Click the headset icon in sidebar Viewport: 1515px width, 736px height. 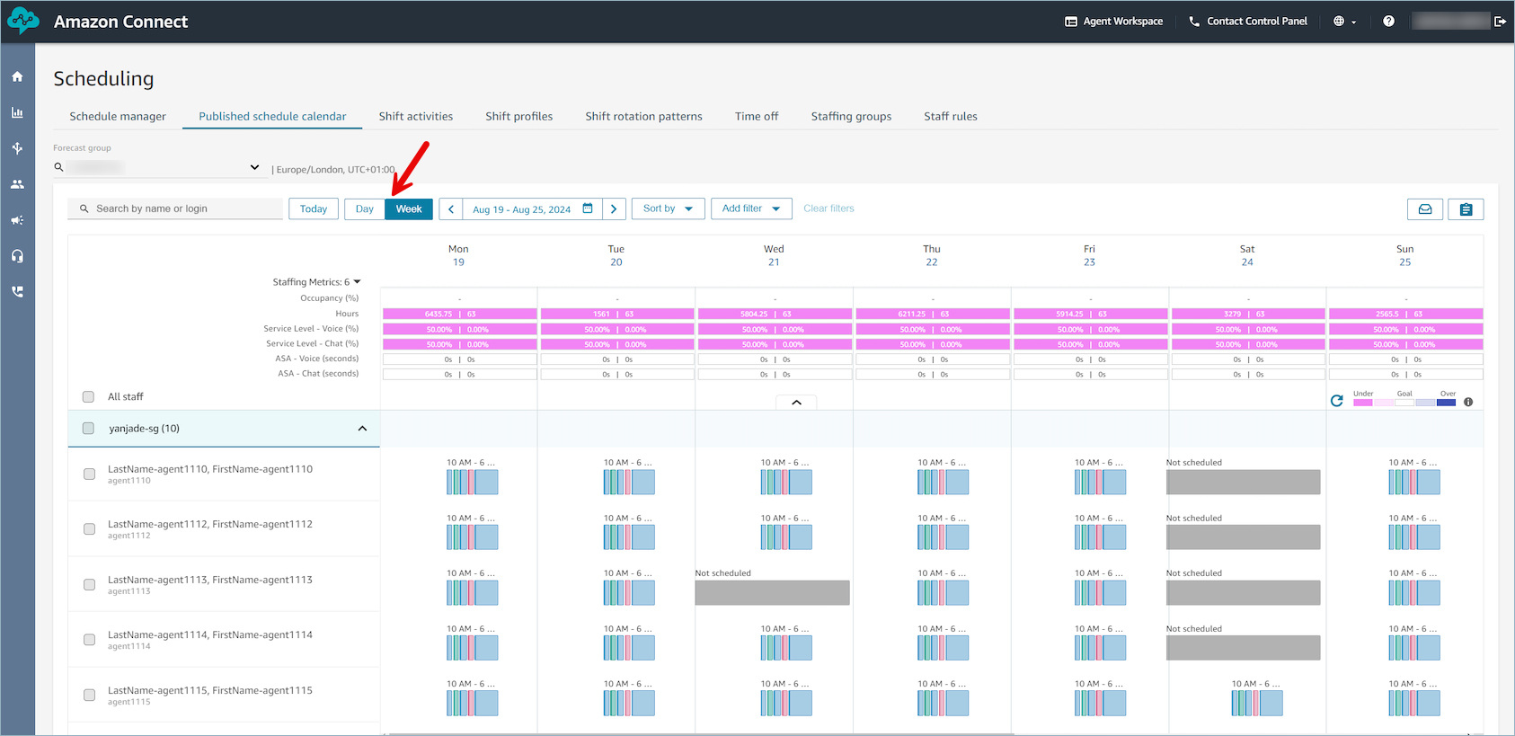tap(17, 256)
